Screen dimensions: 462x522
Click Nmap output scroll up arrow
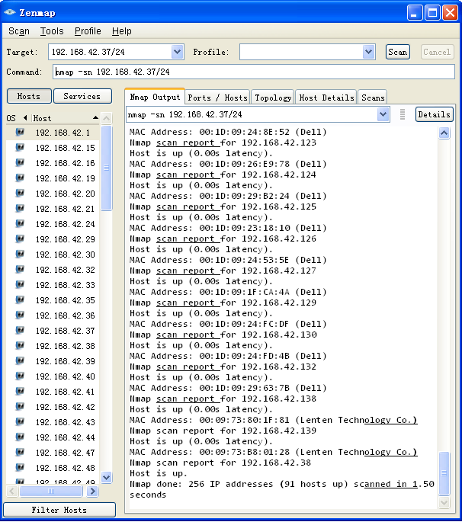click(x=444, y=133)
